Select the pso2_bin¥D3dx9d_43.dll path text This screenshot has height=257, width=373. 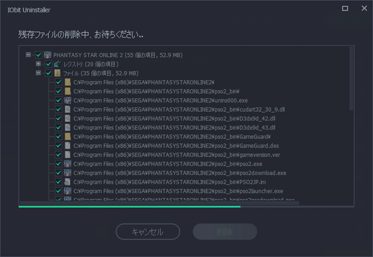[174, 128]
